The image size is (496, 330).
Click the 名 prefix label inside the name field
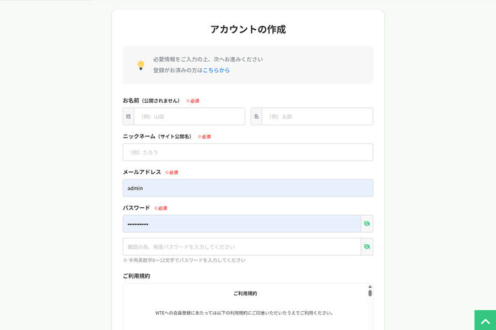pyautogui.click(x=256, y=116)
